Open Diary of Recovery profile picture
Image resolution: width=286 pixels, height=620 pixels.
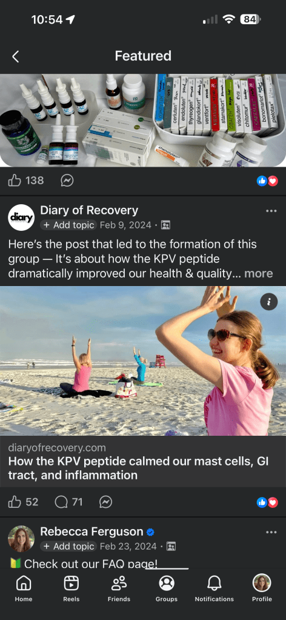coord(21,218)
